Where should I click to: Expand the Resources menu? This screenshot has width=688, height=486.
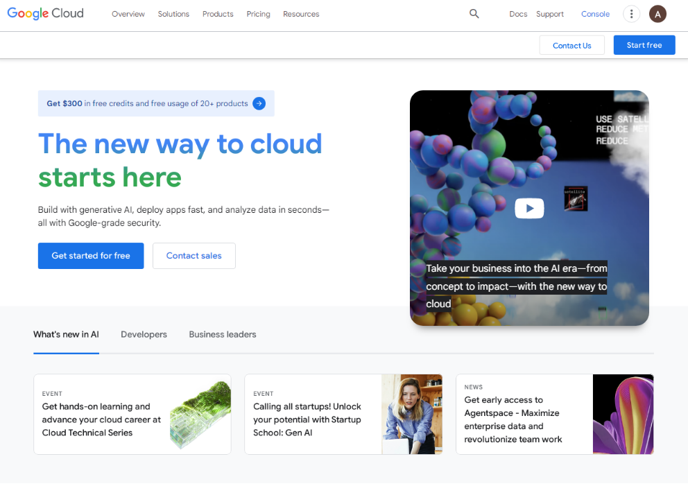301,14
